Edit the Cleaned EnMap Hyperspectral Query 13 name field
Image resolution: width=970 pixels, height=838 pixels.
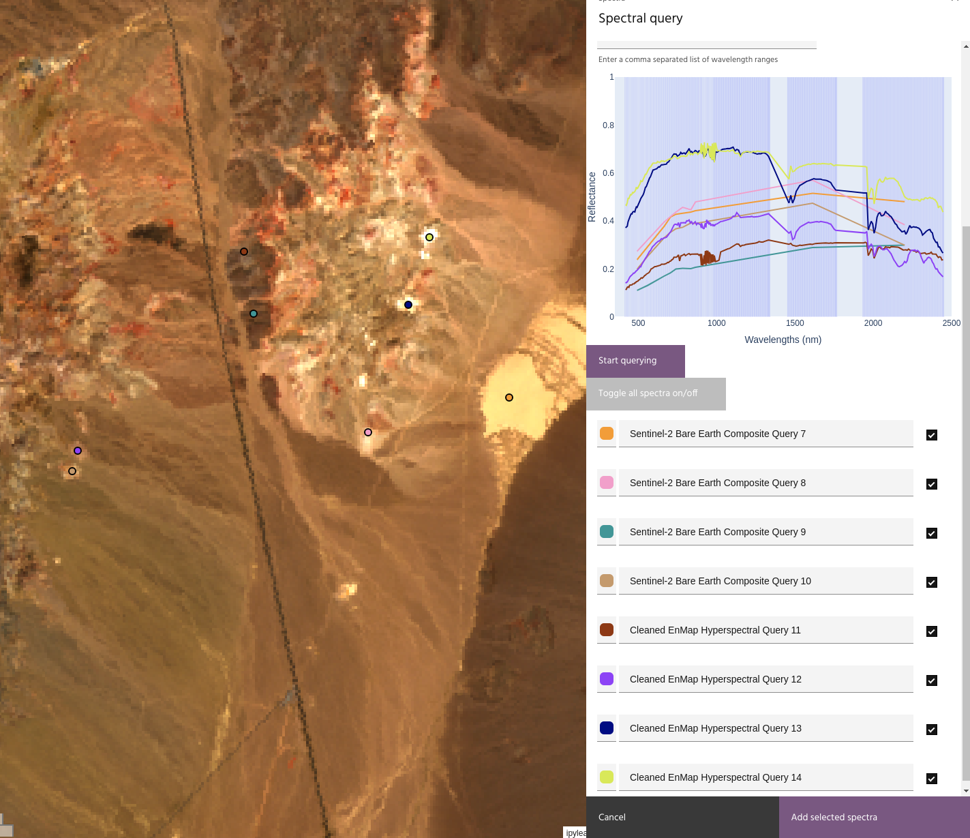tap(766, 728)
